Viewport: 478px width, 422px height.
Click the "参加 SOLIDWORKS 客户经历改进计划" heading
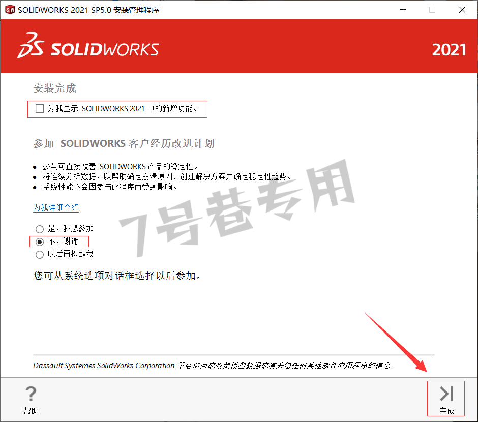124,143
